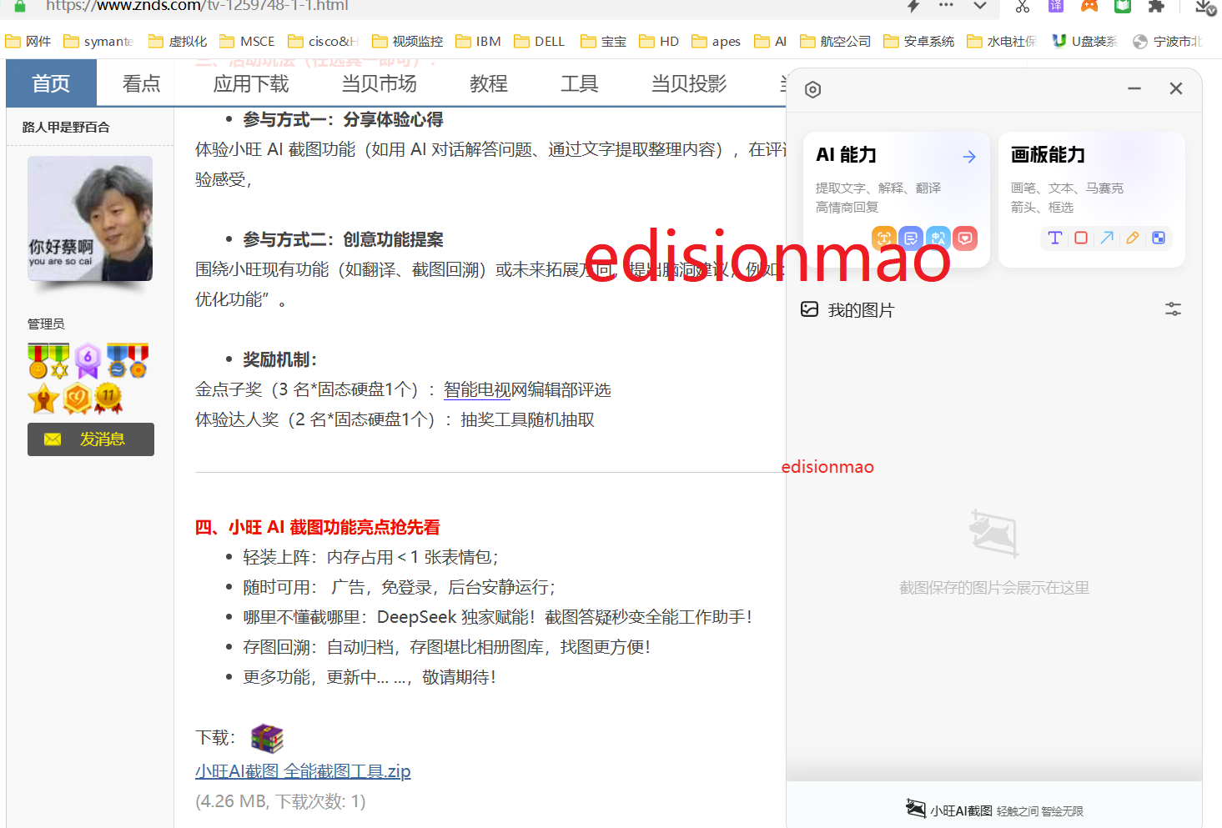Open settings hexagon icon in screenshot panel
The height and width of the screenshot is (828, 1222).
(x=812, y=89)
